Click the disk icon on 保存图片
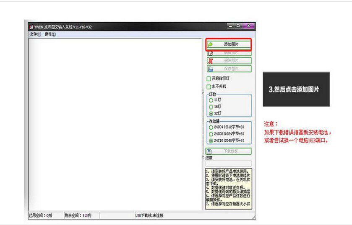Viewport: 352px width, 225px height. pos(210,69)
